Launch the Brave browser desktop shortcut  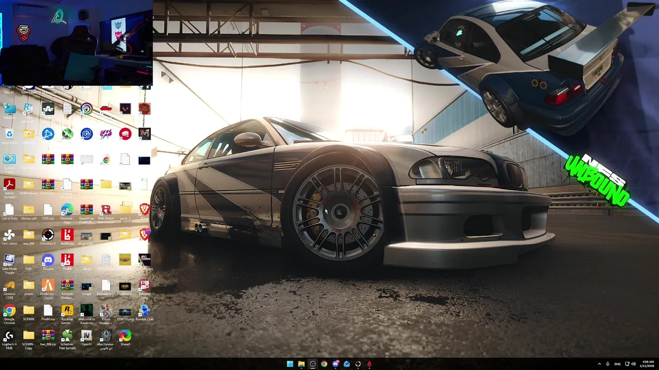[144, 212]
